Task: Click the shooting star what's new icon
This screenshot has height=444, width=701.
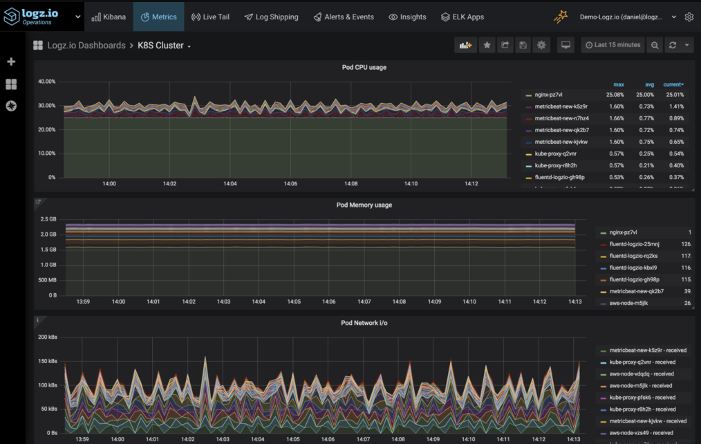Action: tap(560, 17)
